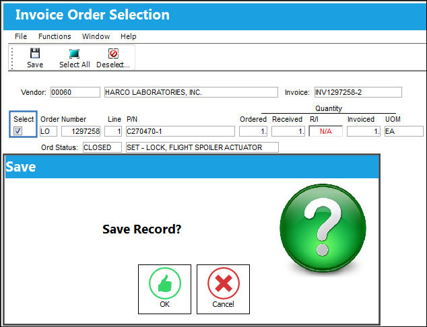Confirm saving with the OK thumbs-up button
427x327 pixels.
coord(164,289)
